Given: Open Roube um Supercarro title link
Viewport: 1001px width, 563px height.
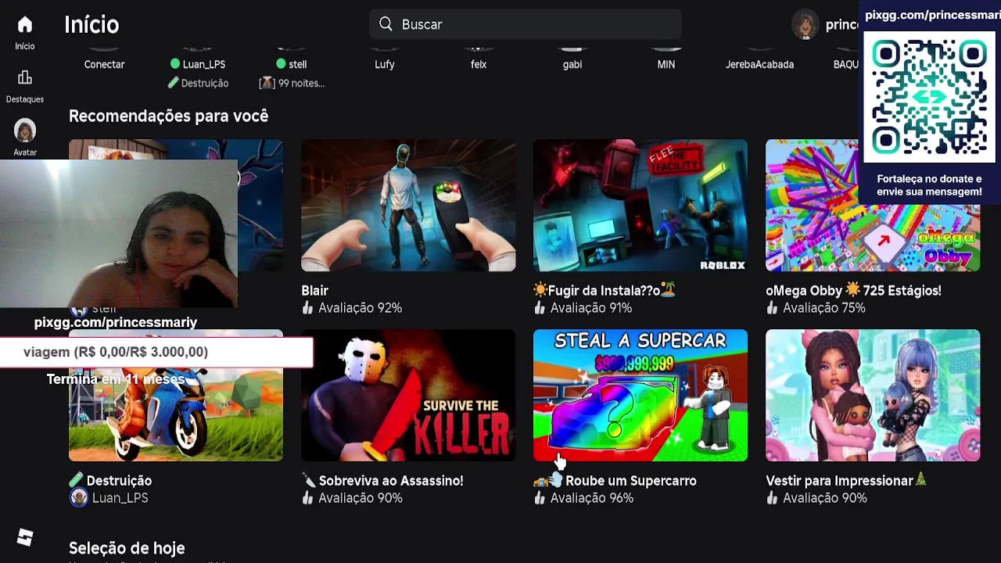Looking at the screenshot, I should (615, 481).
